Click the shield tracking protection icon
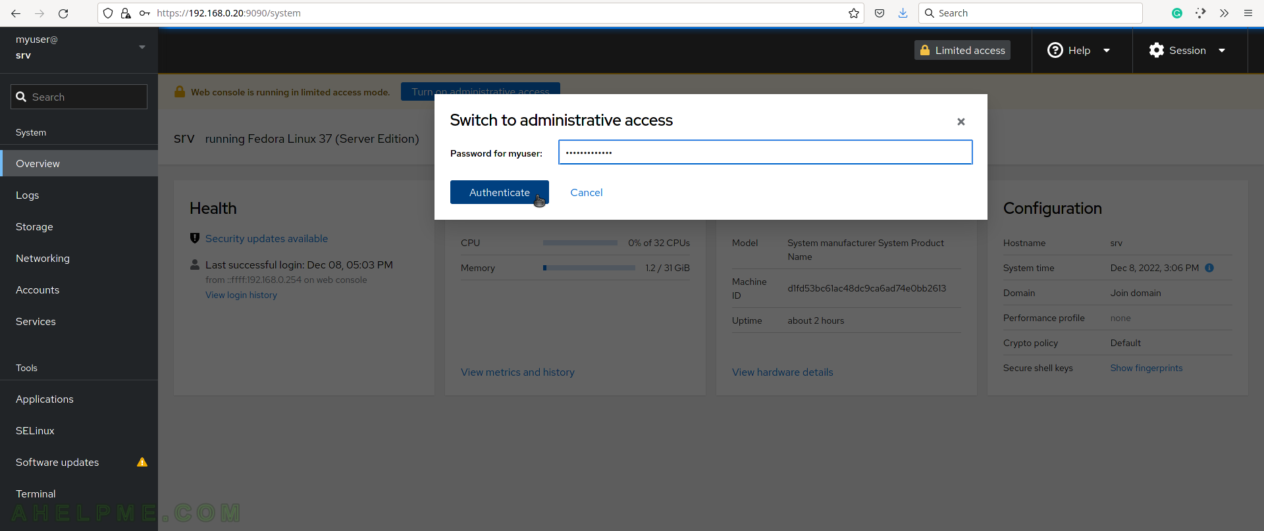Image resolution: width=1264 pixels, height=531 pixels. (108, 13)
